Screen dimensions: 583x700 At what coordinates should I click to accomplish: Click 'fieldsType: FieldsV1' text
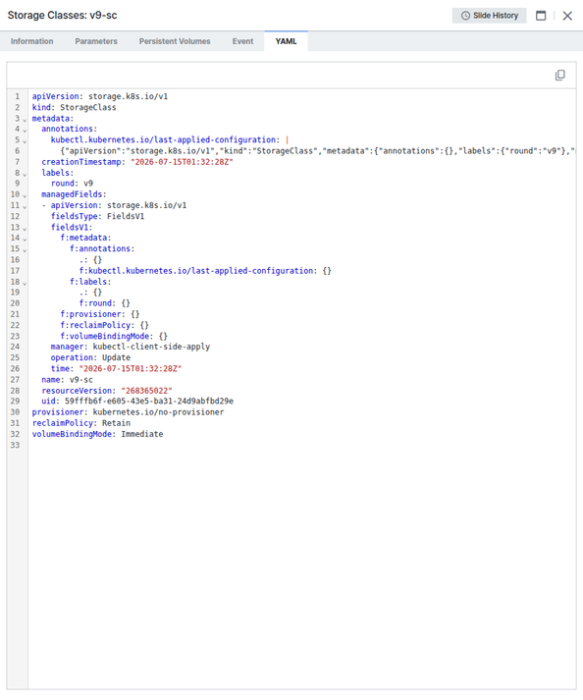[x=97, y=216]
